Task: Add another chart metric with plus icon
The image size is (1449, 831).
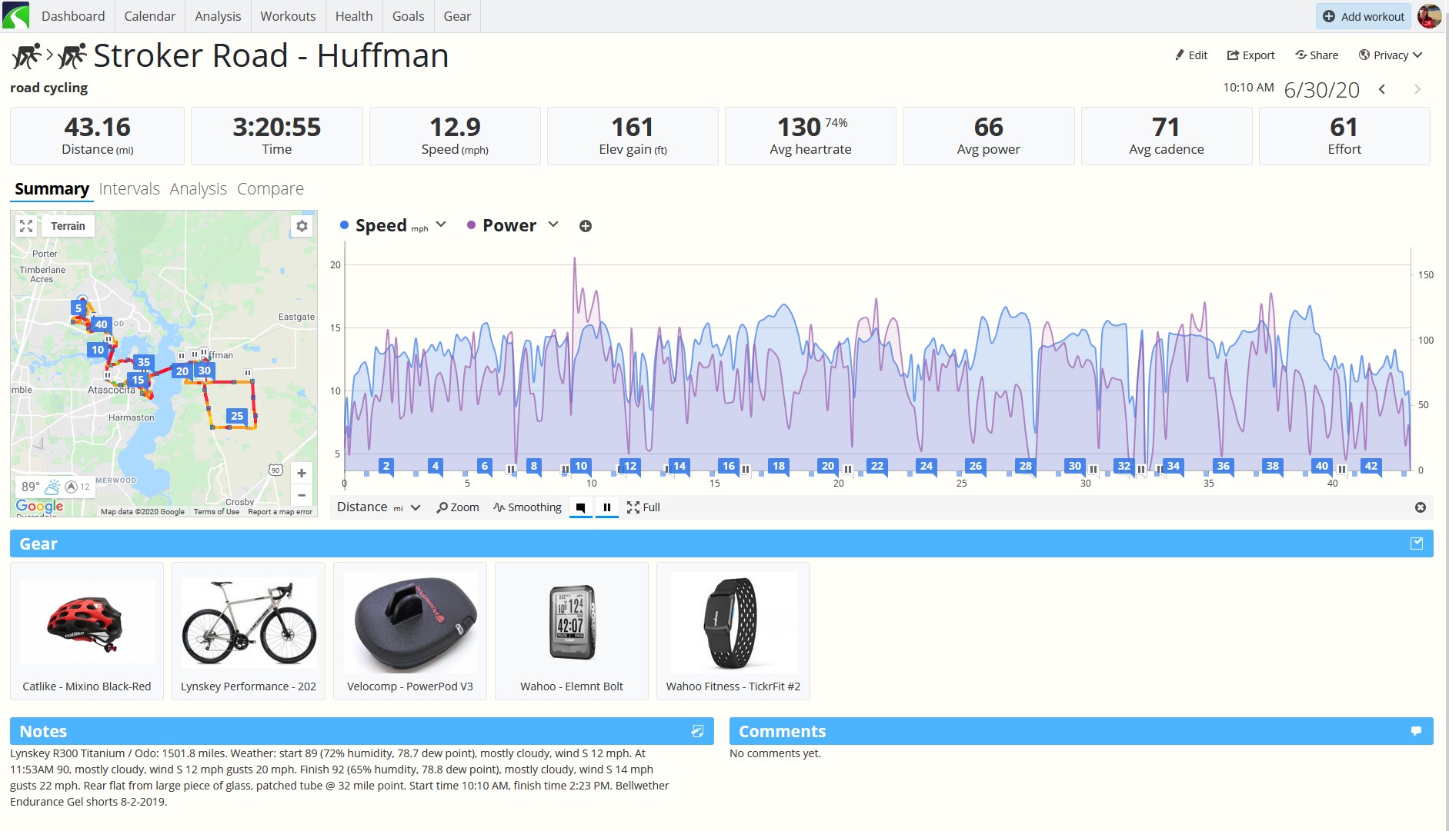Action: coord(586,226)
